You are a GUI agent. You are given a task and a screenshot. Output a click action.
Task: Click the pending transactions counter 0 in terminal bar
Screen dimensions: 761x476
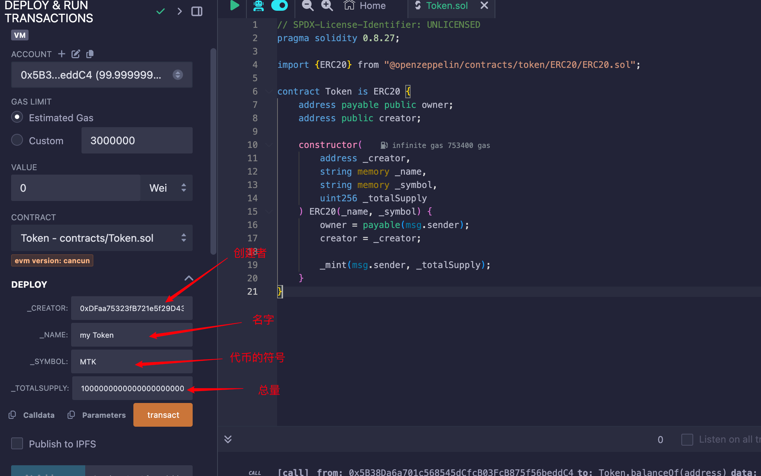click(660, 440)
